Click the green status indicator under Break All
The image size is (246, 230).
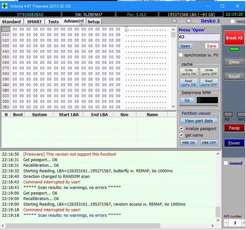coord(234,49)
